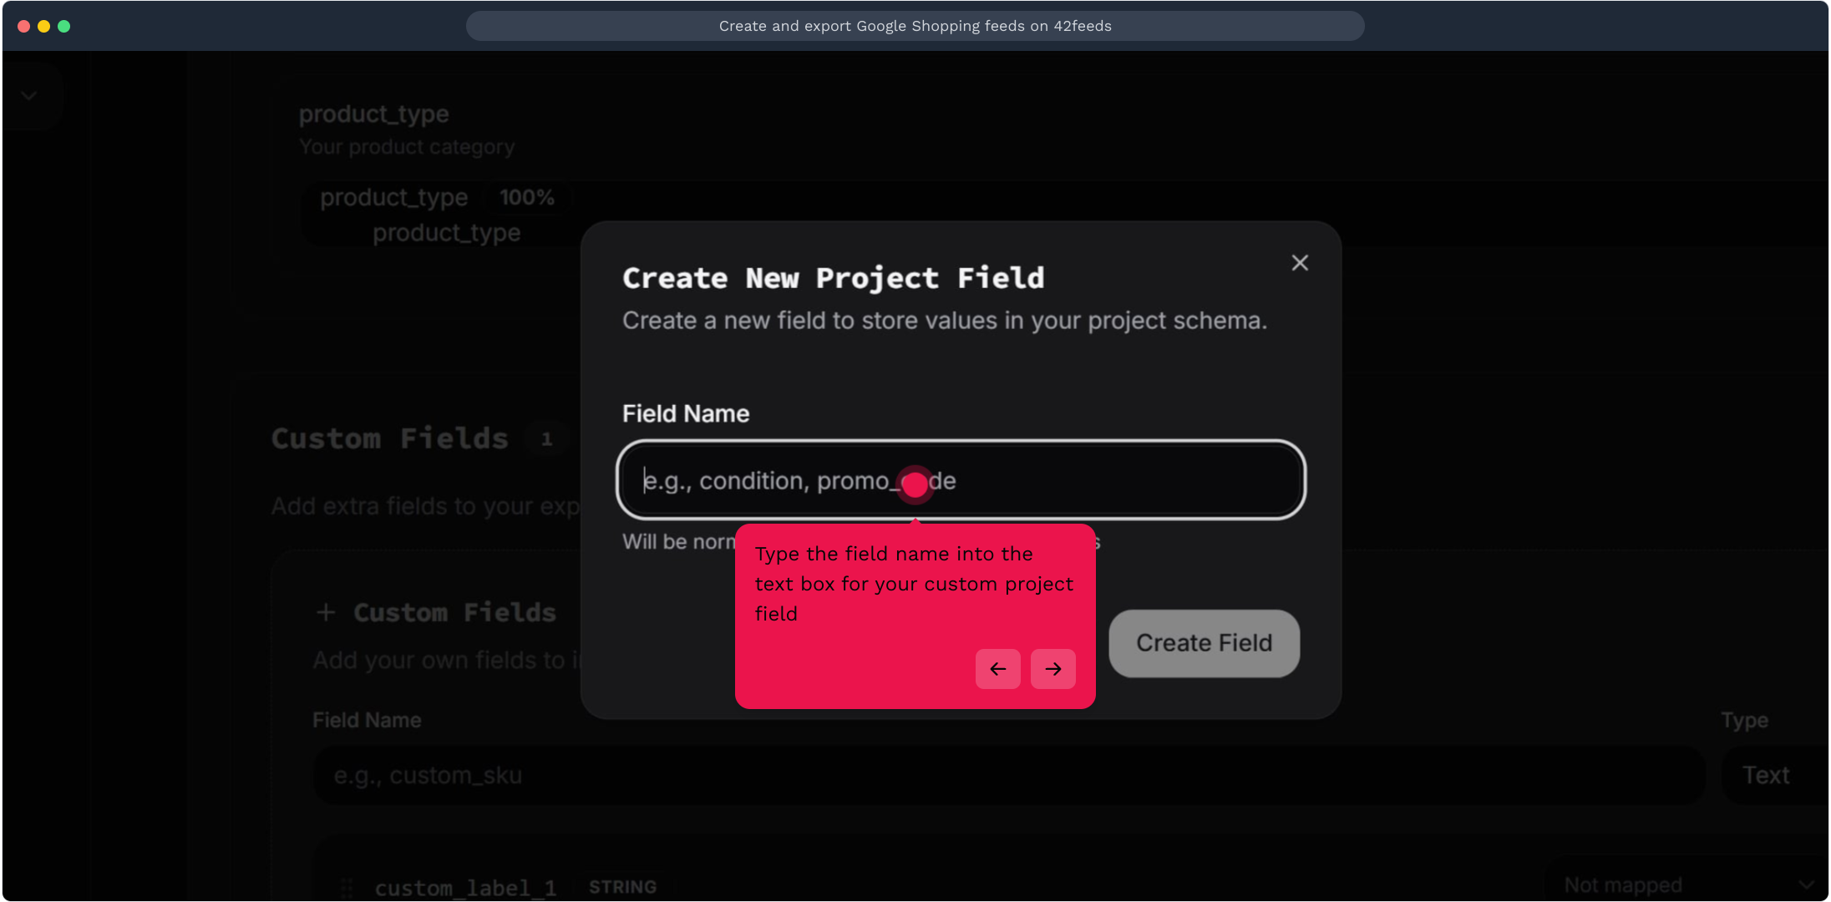Open the Type dropdown currently set to Text
1831x902 pixels.
coord(1768,775)
